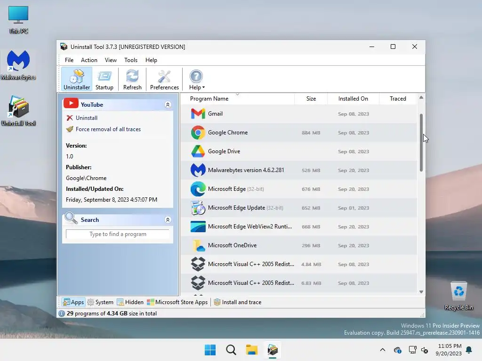This screenshot has width=482, height=361.
Task: Open the Action menu
Action: pyautogui.click(x=89, y=60)
